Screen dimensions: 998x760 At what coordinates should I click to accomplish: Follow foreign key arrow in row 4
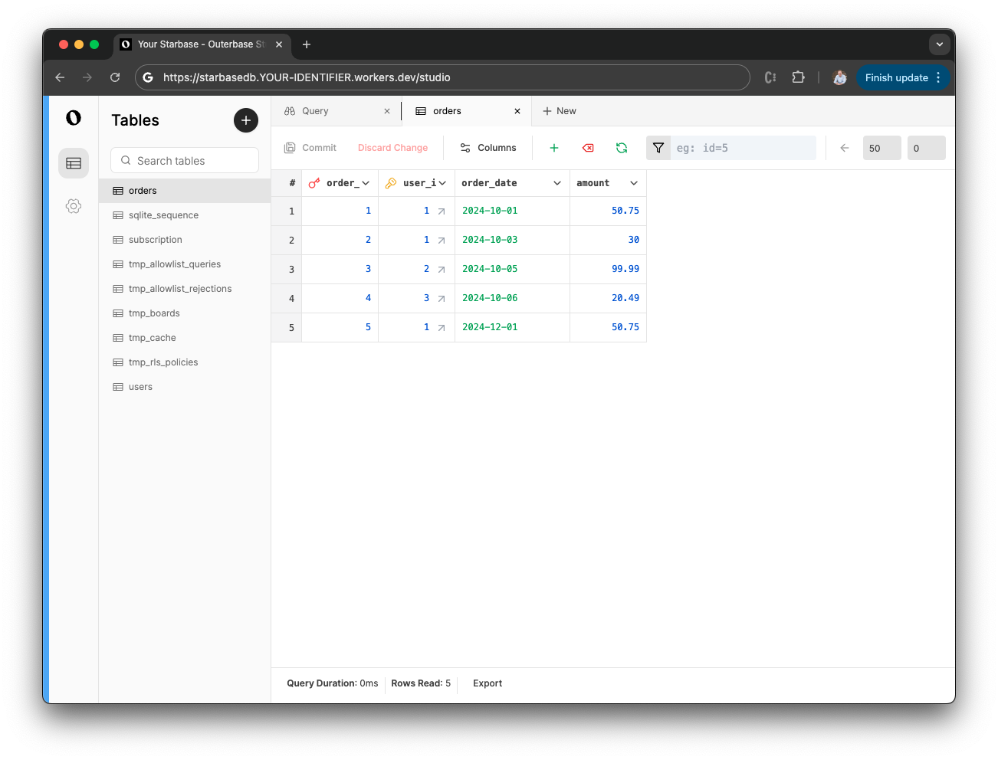coord(442,299)
